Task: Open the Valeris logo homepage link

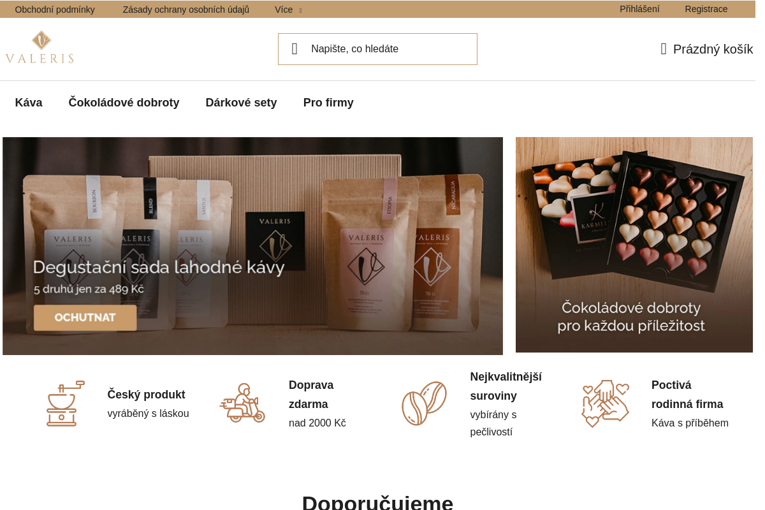Action: coord(40,47)
